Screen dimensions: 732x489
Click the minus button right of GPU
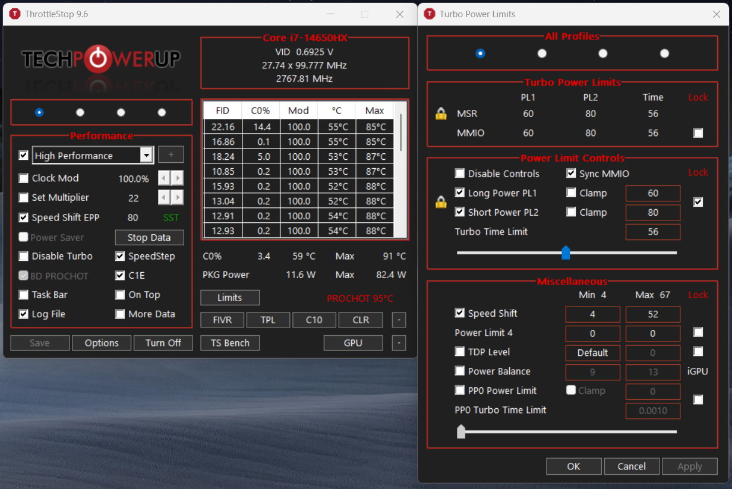(399, 343)
